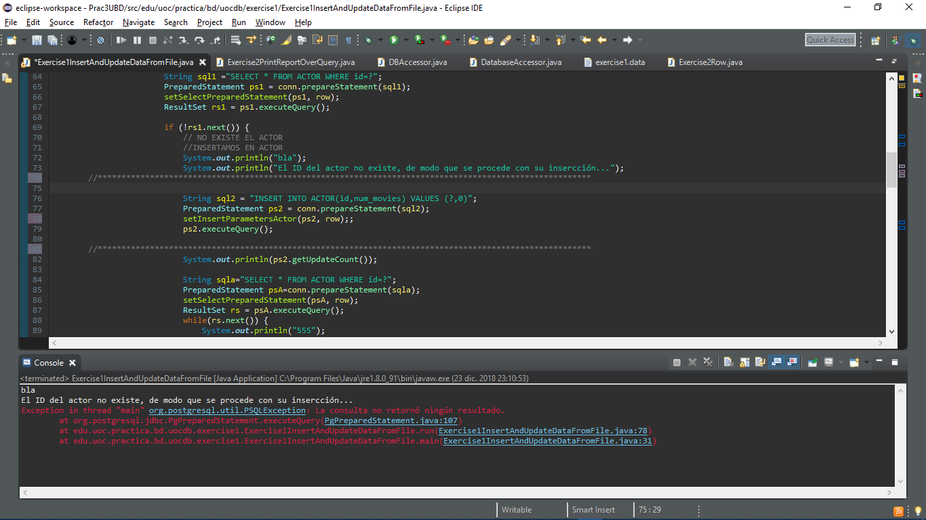Image resolution: width=926 pixels, height=520 pixels.
Task: Open the Exercise1InsertAndUpdateDataFromFile.java:78 link
Action: click(x=543, y=431)
